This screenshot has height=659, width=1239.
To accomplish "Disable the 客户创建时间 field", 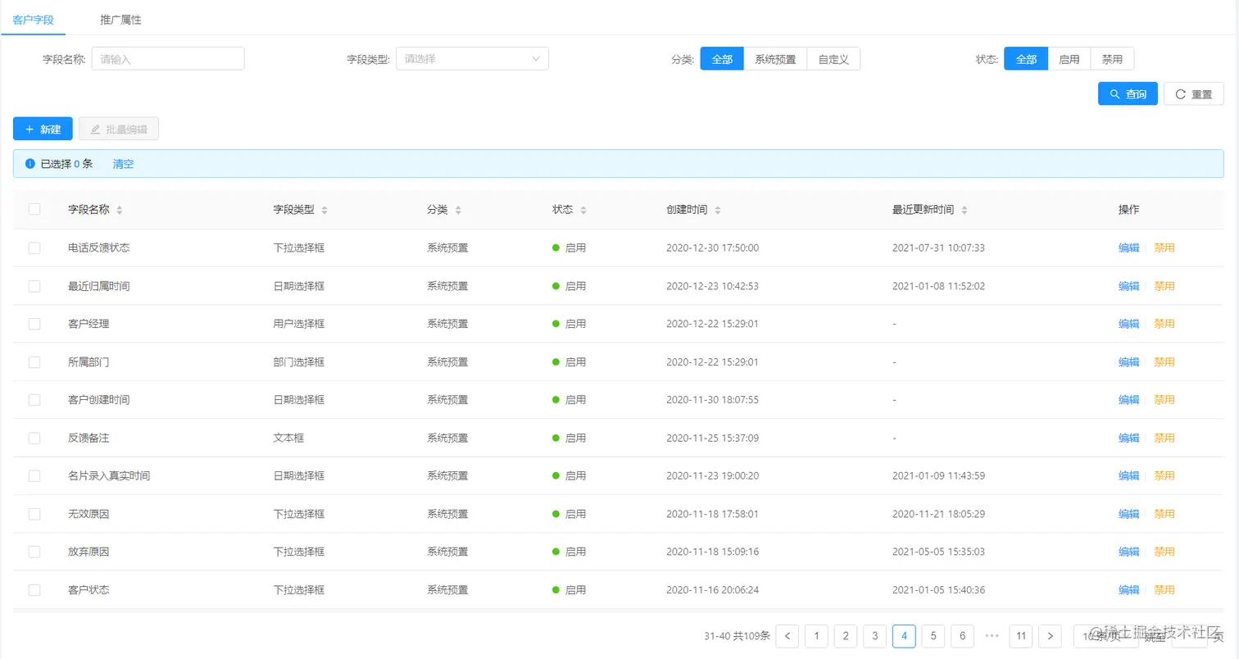I will 1164,400.
